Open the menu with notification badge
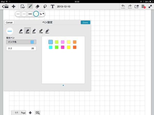Image resolution: width=154 pixels, height=115 pixels. [x=143, y=7]
